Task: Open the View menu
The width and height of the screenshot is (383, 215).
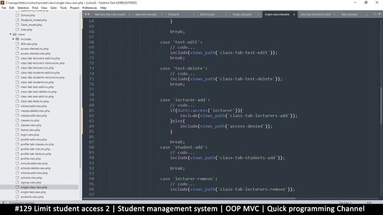Action: [44, 8]
